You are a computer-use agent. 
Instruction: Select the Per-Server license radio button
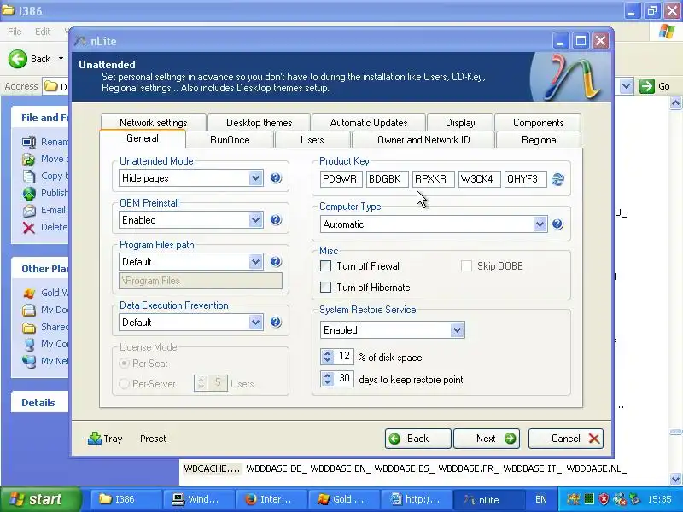coord(124,383)
